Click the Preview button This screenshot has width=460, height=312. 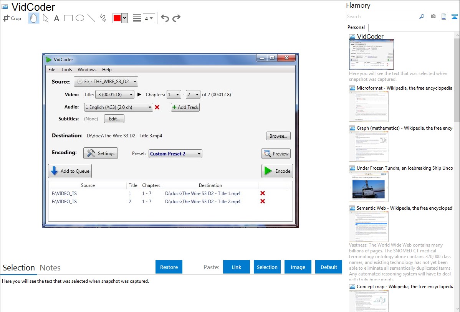pos(276,153)
